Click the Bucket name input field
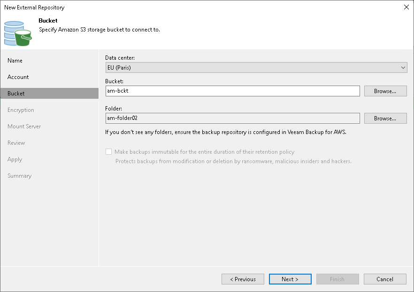414x292 pixels. pyautogui.click(x=233, y=91)
